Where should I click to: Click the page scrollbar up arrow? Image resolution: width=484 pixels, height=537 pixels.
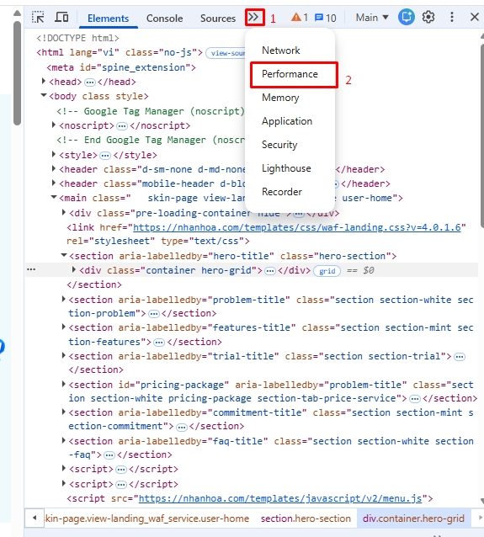17,13
